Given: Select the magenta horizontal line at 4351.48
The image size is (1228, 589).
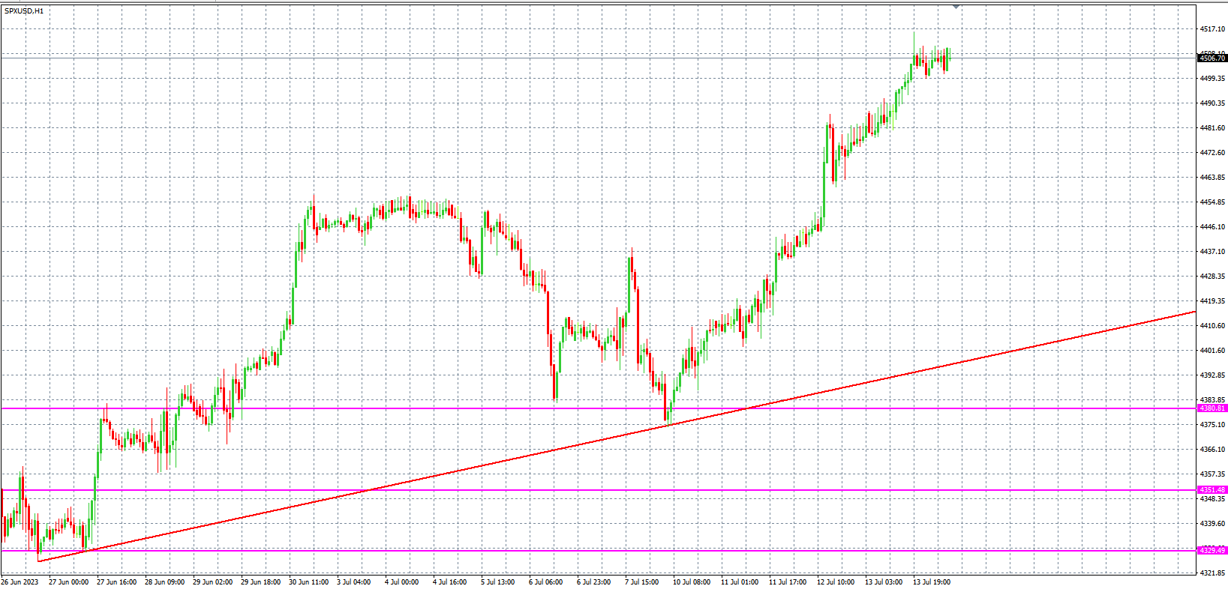Looking at the screenshot, I should tap(600, 490).
